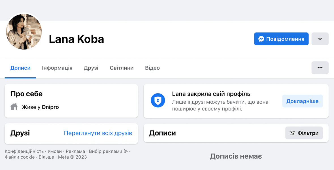This screenshot has width=334, height=170.
Task: Click the Повідомлення messenger button
Action: pos(281,39)
